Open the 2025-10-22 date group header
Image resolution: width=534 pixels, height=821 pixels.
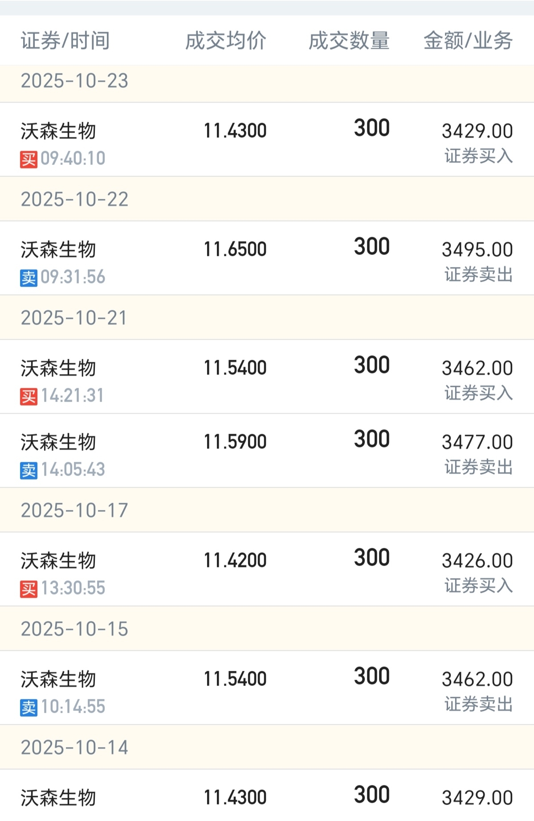tap(267, 199)
